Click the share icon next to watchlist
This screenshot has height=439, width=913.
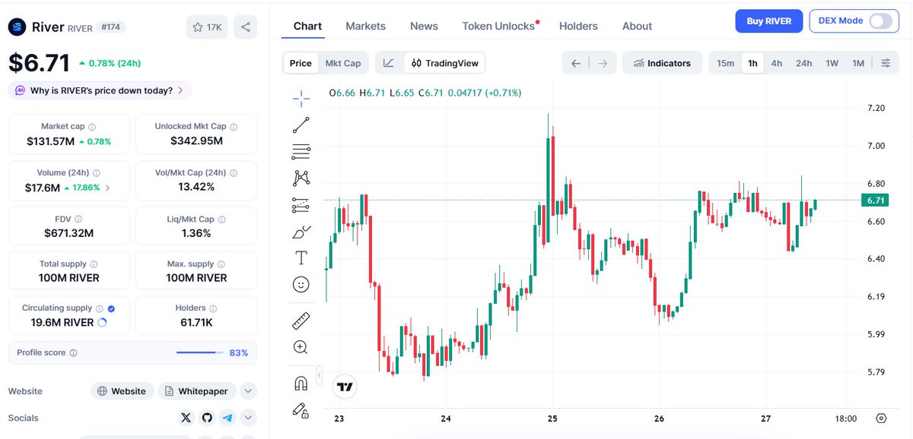pos(245,27)
